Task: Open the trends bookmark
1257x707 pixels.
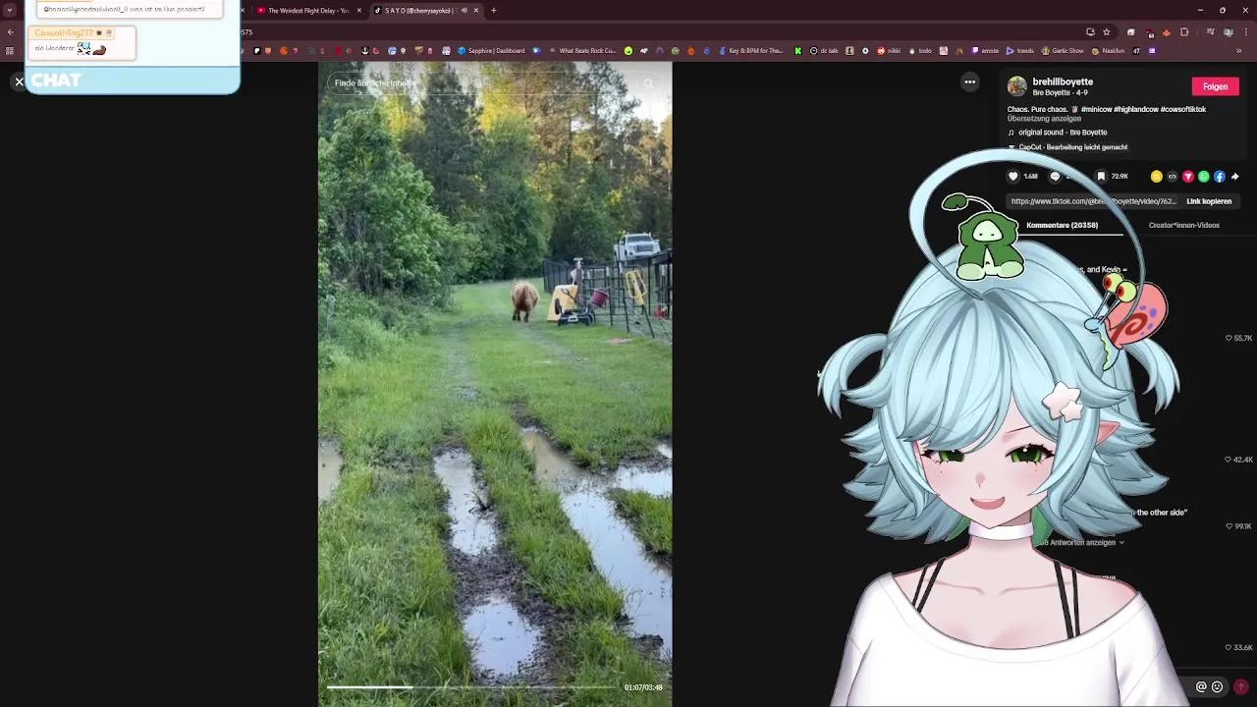Action: (1019, 51)
